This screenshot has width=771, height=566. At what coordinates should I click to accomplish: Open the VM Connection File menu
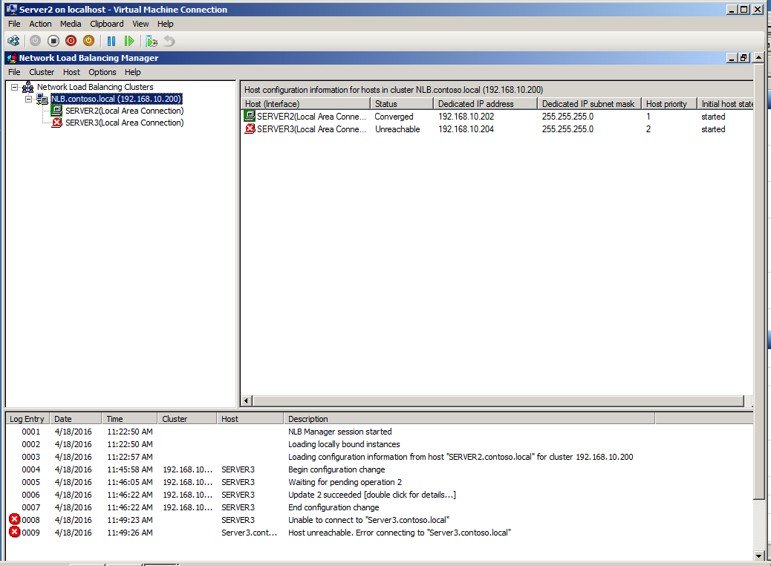click(14, 24)
